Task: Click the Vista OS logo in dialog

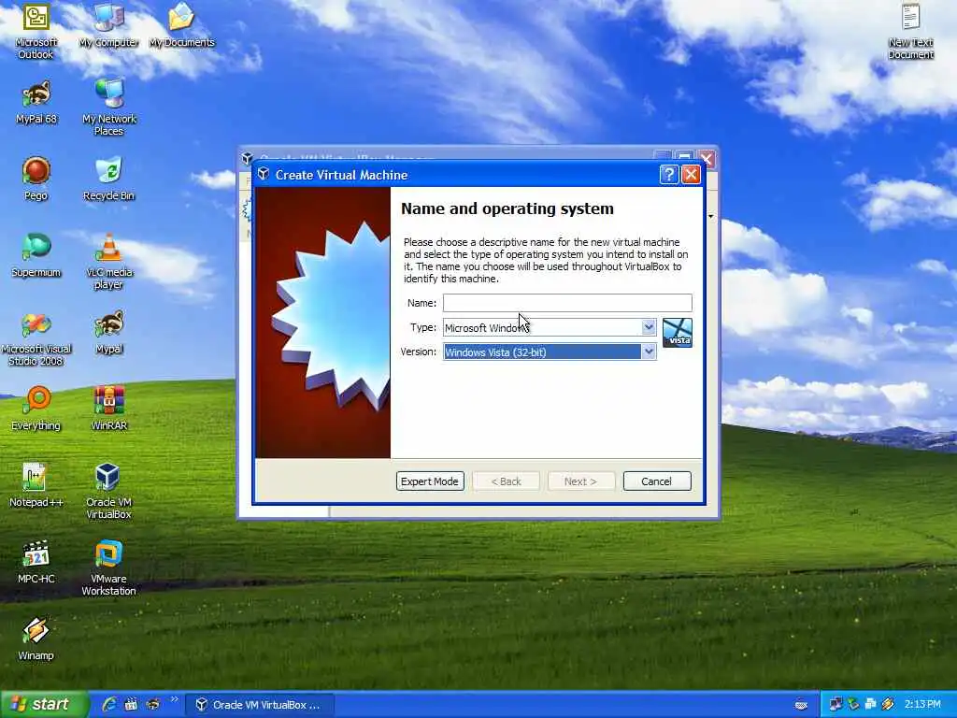Action: (x=678, y=333)
